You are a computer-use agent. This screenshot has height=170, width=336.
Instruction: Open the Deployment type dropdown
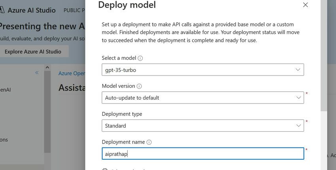pyautogui.click(x=202, y=126)
